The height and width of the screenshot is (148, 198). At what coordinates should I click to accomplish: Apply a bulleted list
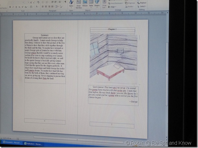(x=43, y=2)
